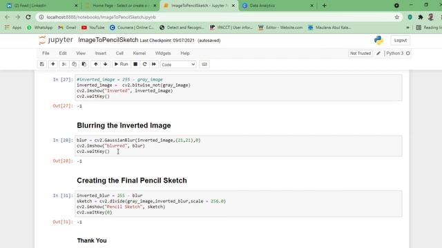This screenshot has height=248, width=442.
Task: Select code cell In [27]
Action: pyautogui.click(x=238, y=87)
